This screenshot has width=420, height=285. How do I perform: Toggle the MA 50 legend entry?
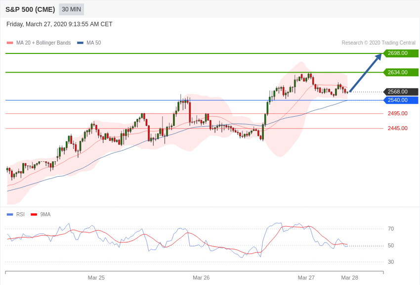point(89,43)
